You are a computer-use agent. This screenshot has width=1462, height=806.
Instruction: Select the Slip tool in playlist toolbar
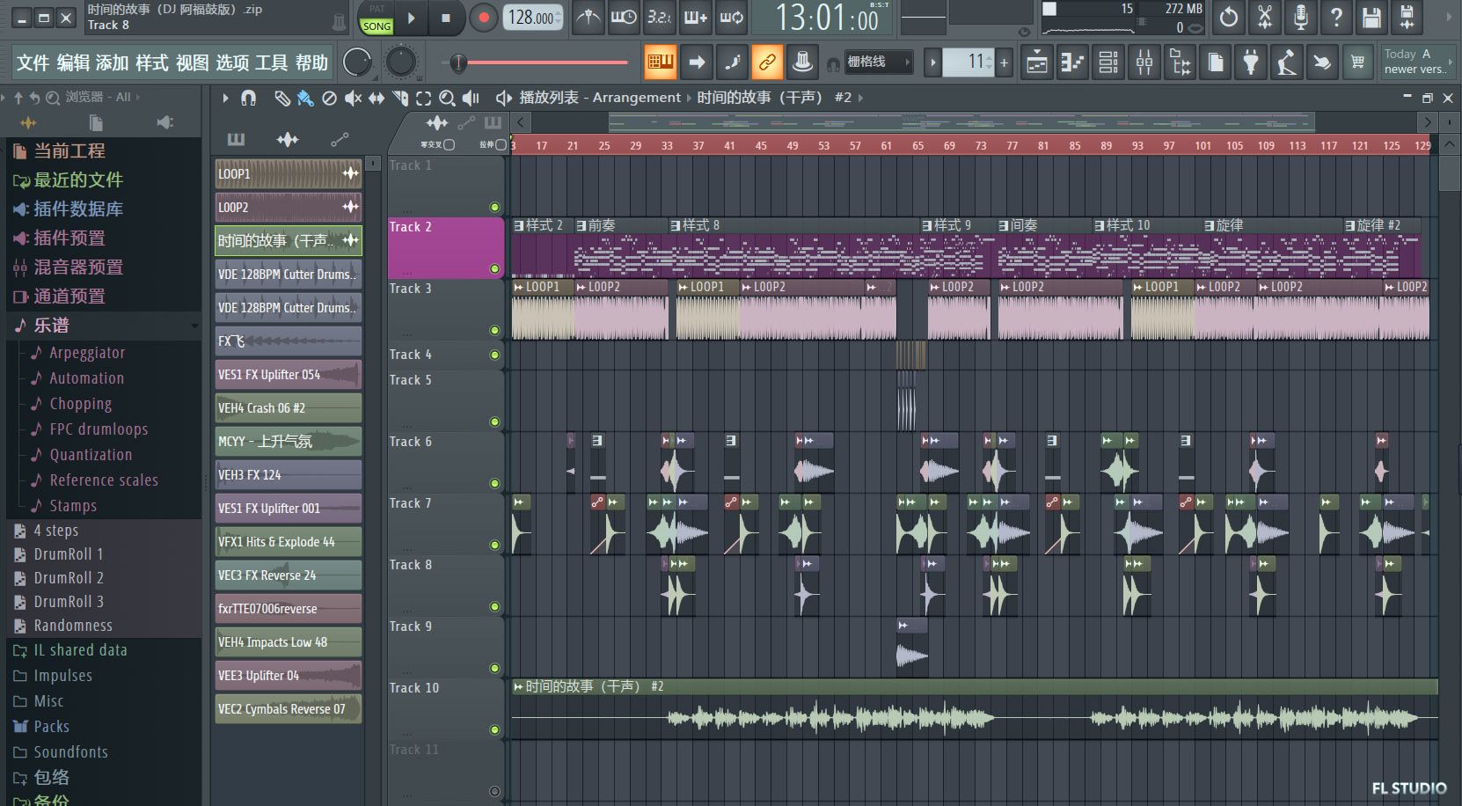coord(376,98)
